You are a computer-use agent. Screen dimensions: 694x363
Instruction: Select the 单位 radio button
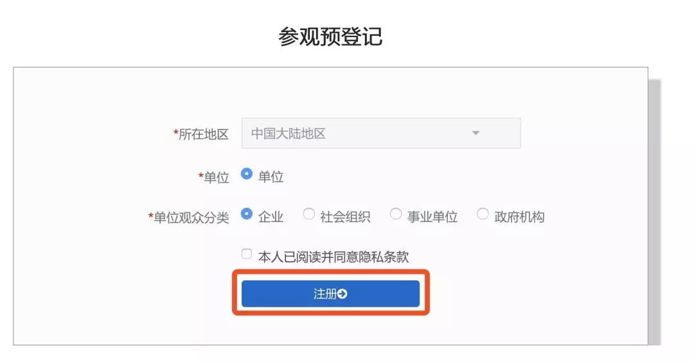coord(246,174)
